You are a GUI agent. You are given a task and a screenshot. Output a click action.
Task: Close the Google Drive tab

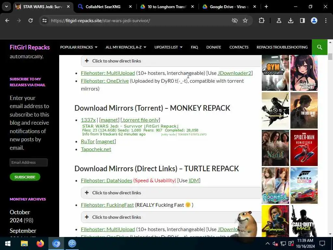pos(255,7)
